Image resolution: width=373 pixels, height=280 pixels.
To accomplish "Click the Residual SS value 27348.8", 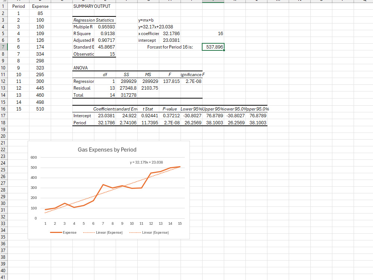I will pyautogui.click(x=126, y=88).
